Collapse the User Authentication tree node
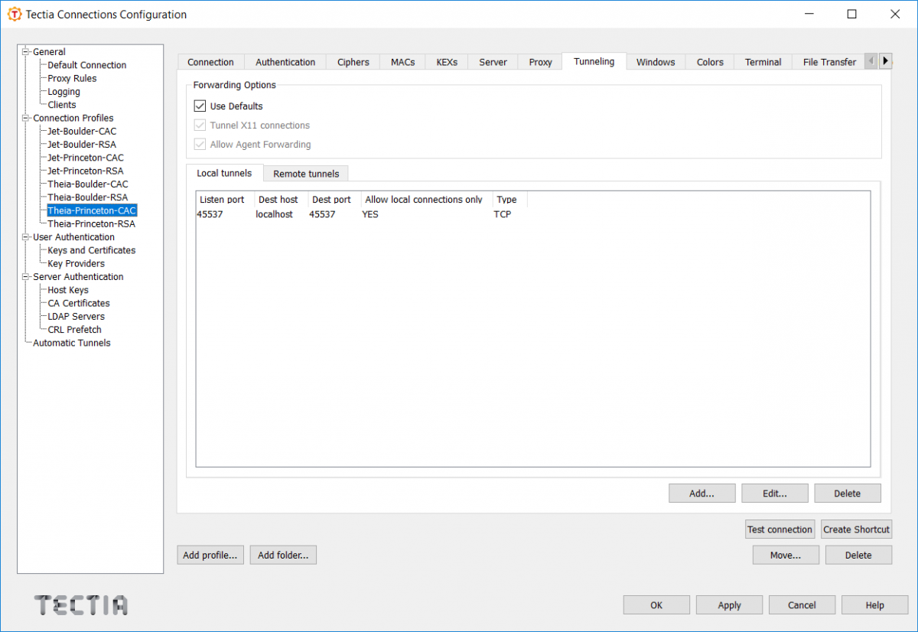The width and height of the screenshot is (918, 632). (x=25, y=237)
